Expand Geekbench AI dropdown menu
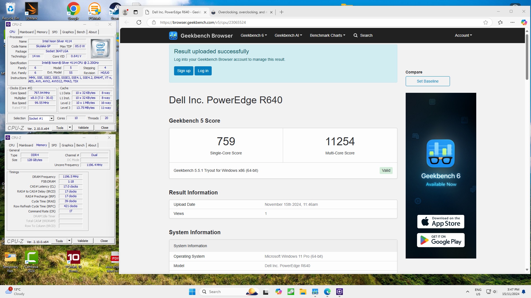This screenshot has width=531, height=298. click(288, 35)
